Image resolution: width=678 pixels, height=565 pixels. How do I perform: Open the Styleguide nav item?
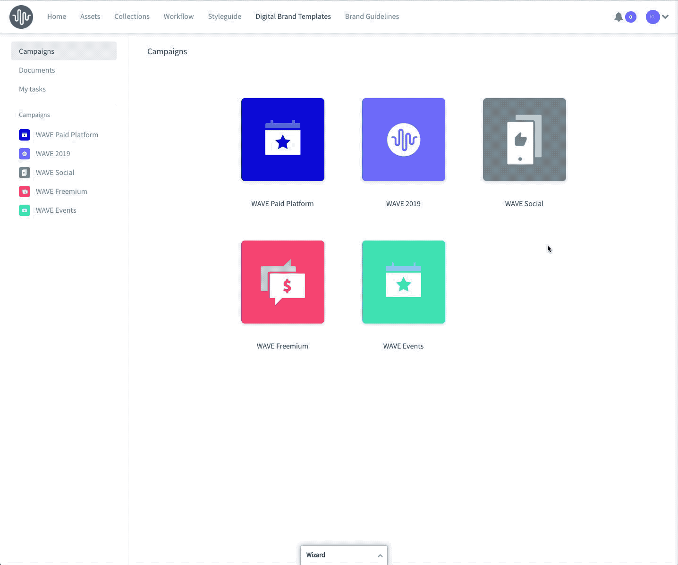(225, 17)
